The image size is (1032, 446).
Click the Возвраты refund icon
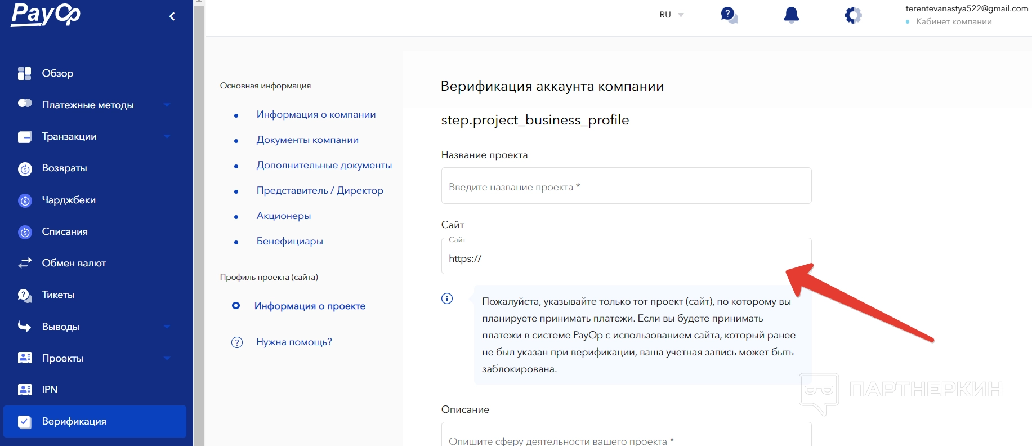click(x=25, y=168)
